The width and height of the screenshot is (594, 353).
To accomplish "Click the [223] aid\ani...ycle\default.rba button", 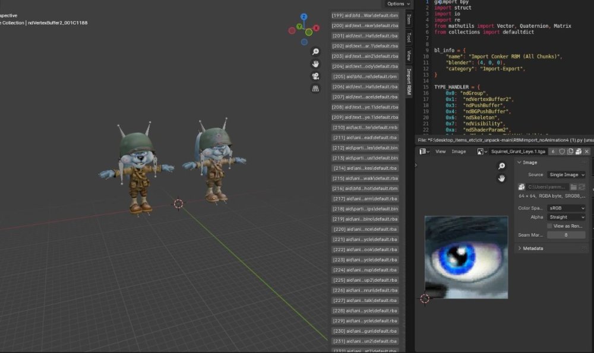I will [365, 260].
